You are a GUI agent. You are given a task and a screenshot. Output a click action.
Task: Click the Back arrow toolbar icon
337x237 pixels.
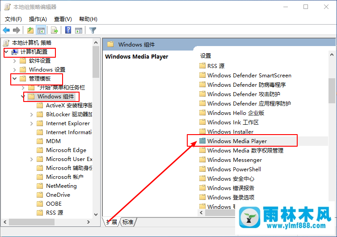[x=6, y=30]
